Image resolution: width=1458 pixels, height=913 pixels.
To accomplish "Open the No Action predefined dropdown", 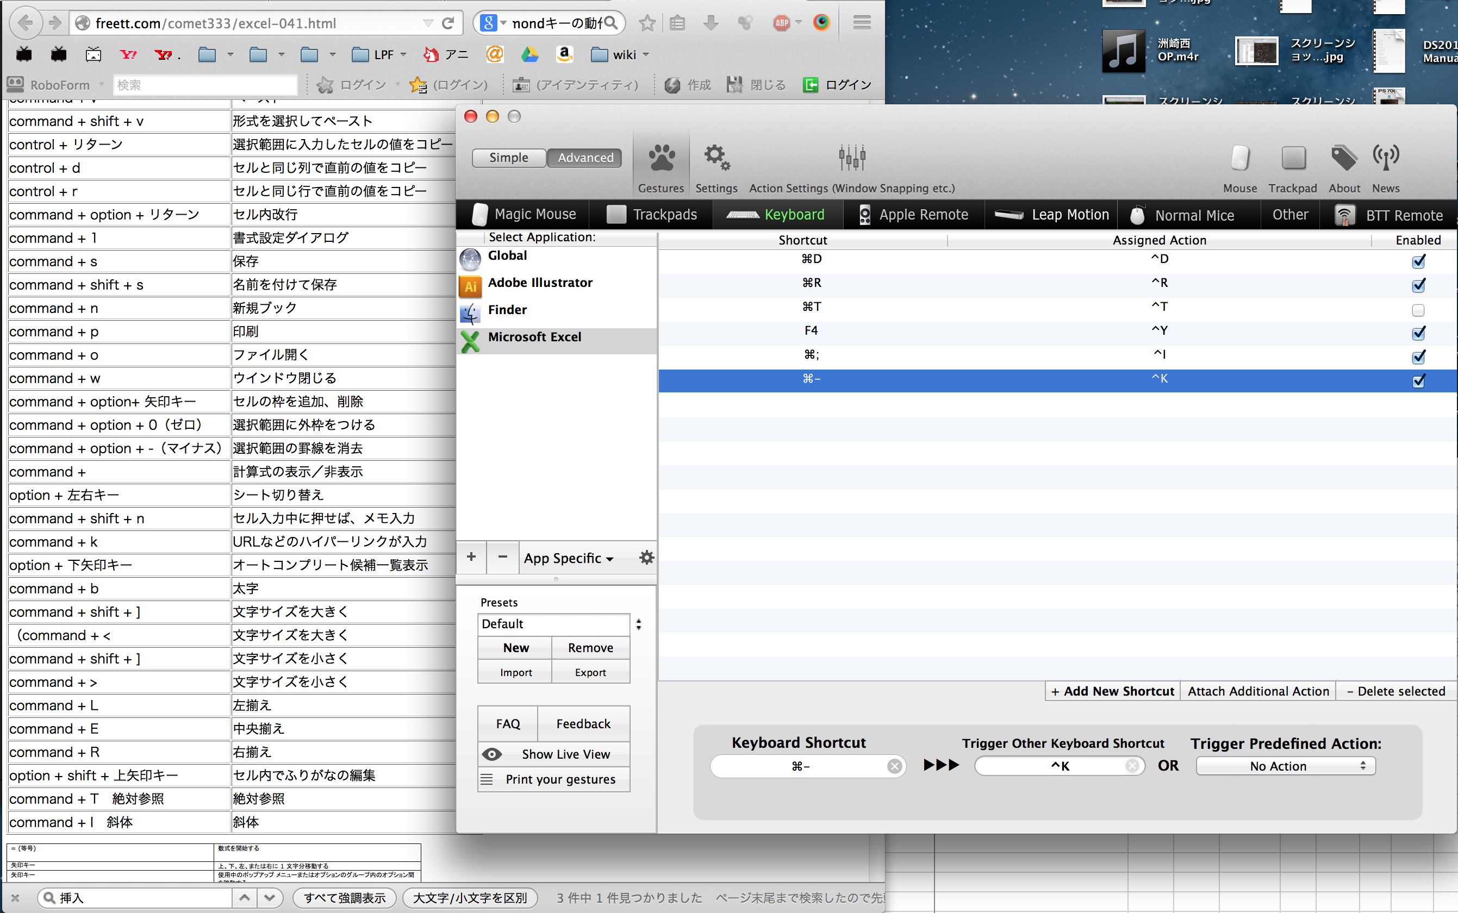I will 1285,766.
